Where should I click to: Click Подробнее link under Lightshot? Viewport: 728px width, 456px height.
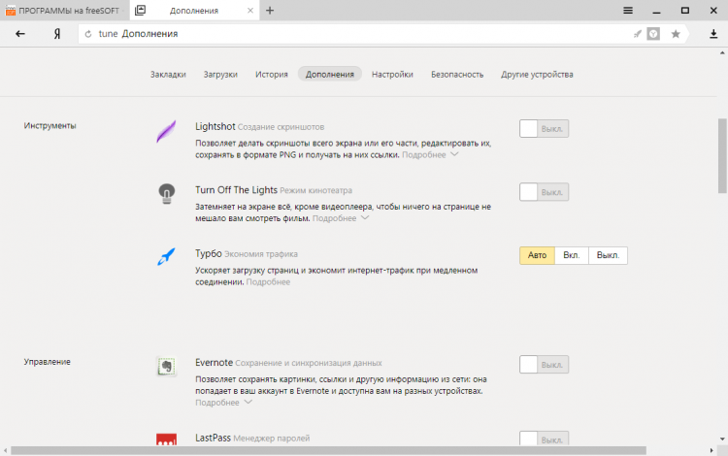pyautogui.click(x=424, y=155)
